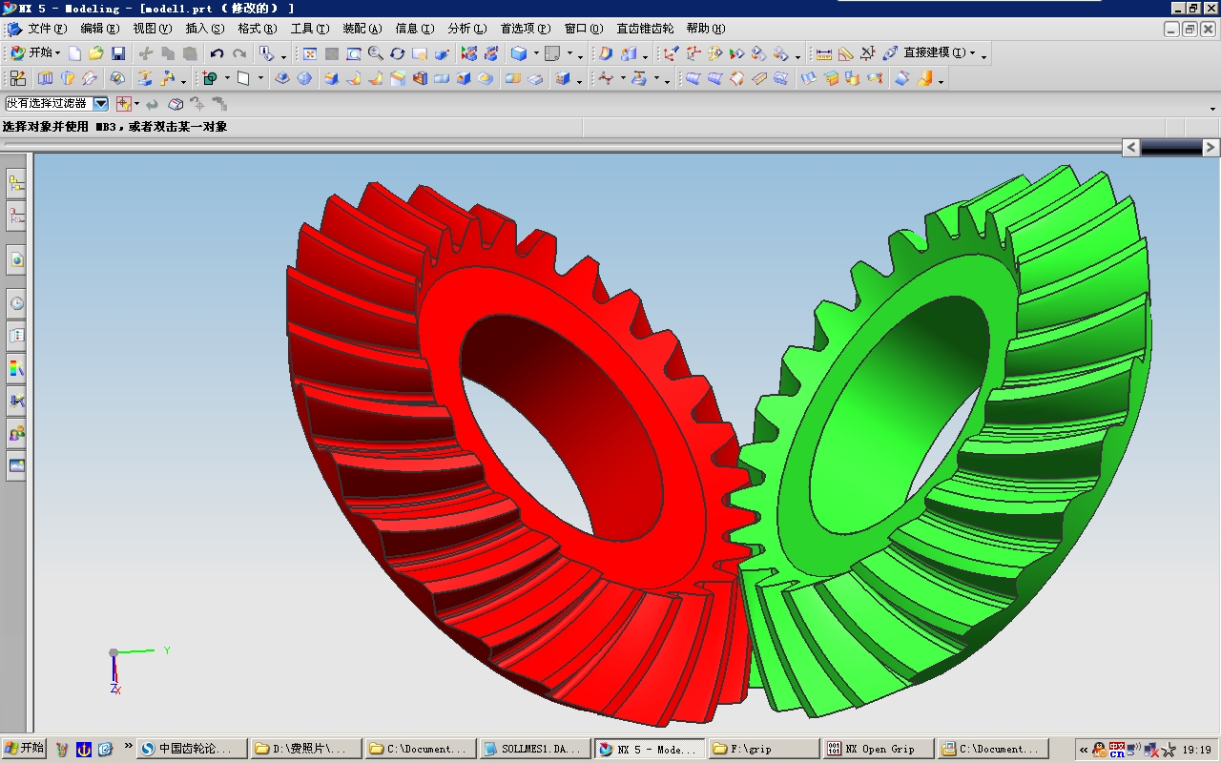Click the left scroll arrow above viewport
Image resolution: width=1221 pixels, height=763 pixels.
pos(1130,147)
